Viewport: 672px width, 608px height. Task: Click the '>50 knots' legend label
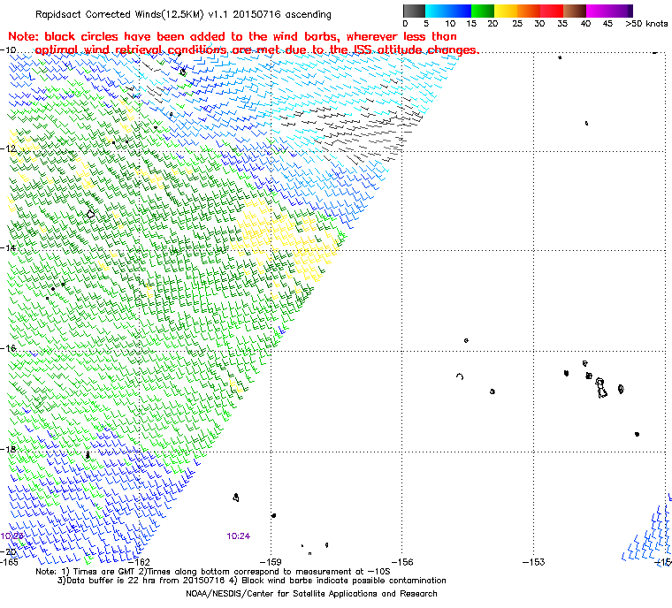[x=646, y=24]
